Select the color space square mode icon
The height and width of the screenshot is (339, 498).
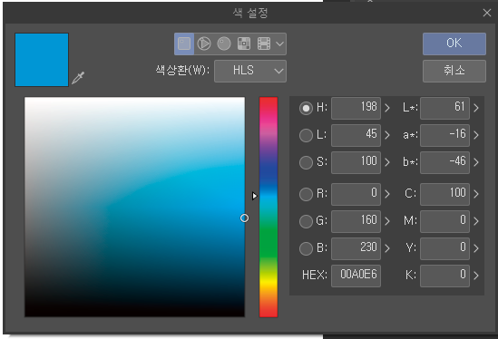(184, 44)
